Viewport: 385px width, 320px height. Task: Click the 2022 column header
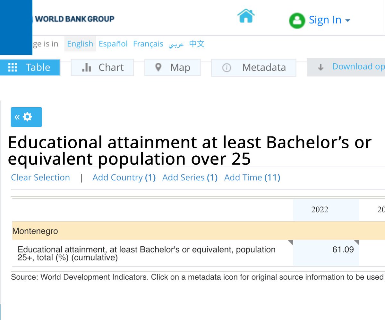point(326,209)
